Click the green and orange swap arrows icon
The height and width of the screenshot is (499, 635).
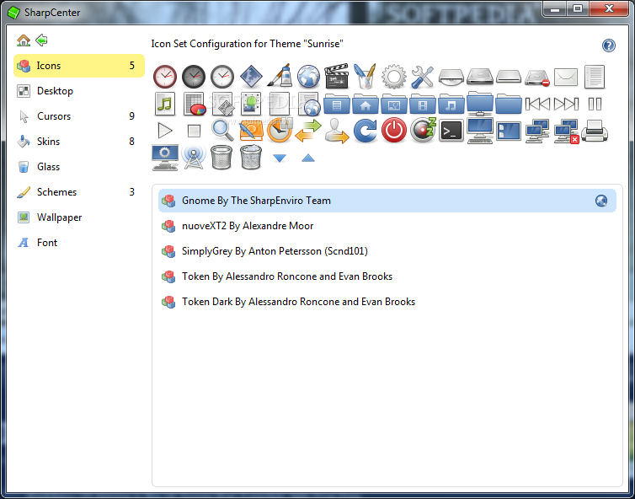click(308, 131)
